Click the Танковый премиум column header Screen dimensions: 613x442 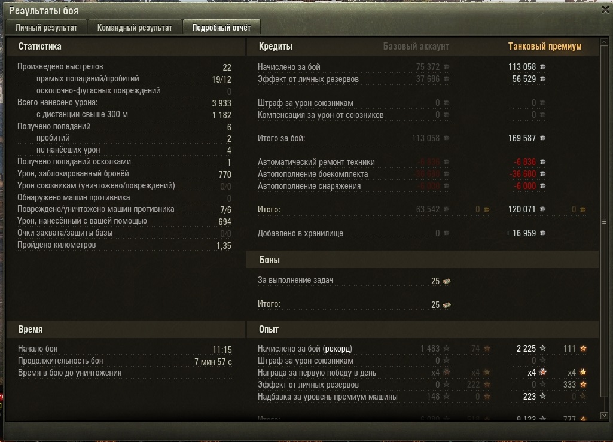pyautogui.click(x=545, y=47)
